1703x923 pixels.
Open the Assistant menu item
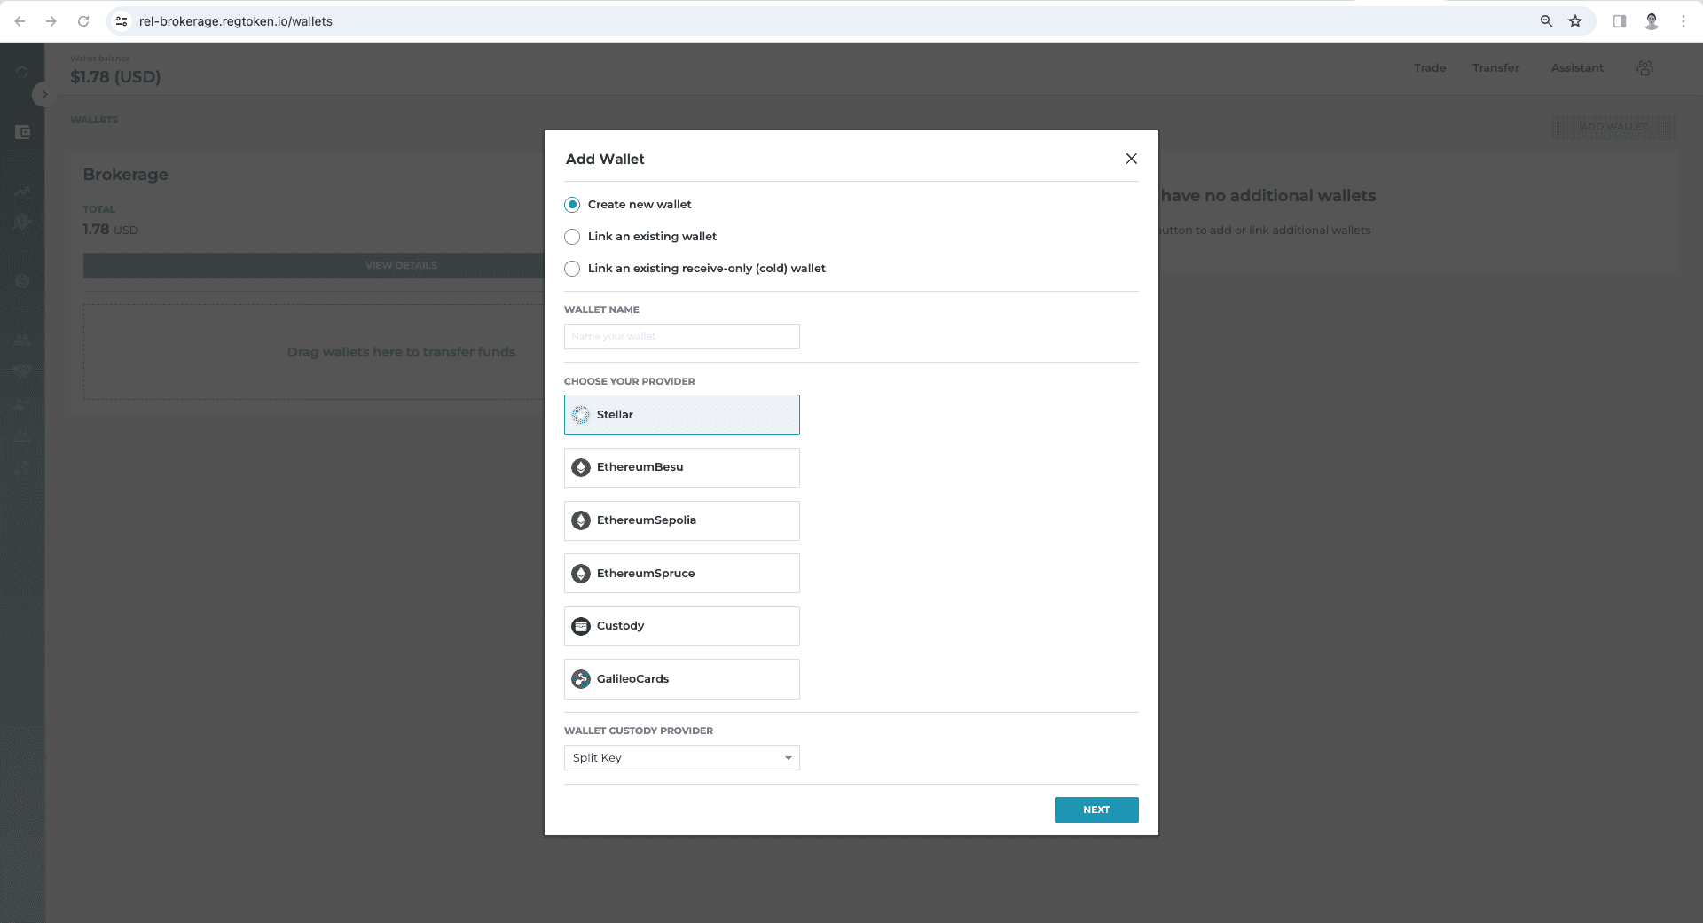tap(1577, 68)
